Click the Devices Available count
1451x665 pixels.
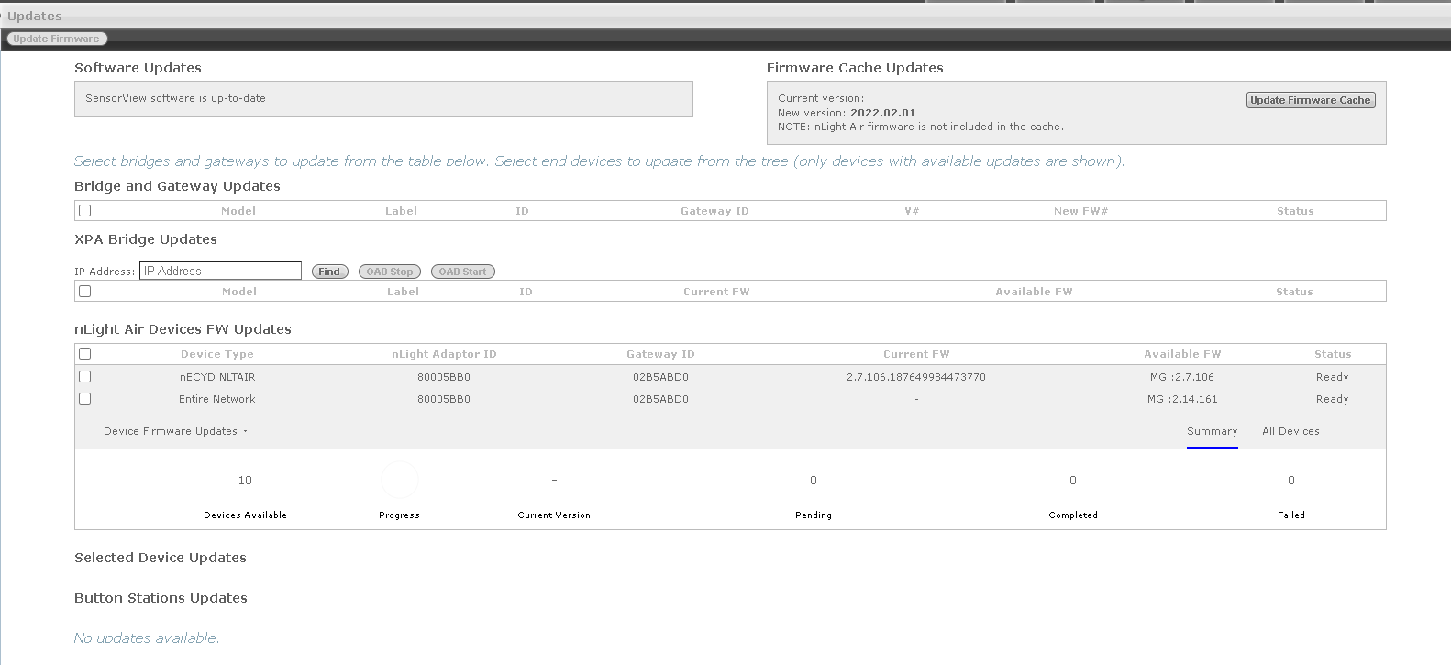coord(245,481)
